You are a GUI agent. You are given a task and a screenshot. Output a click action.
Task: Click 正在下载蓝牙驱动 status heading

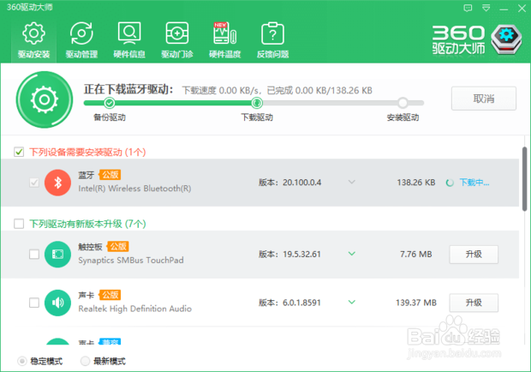click(x=128, y=89)
